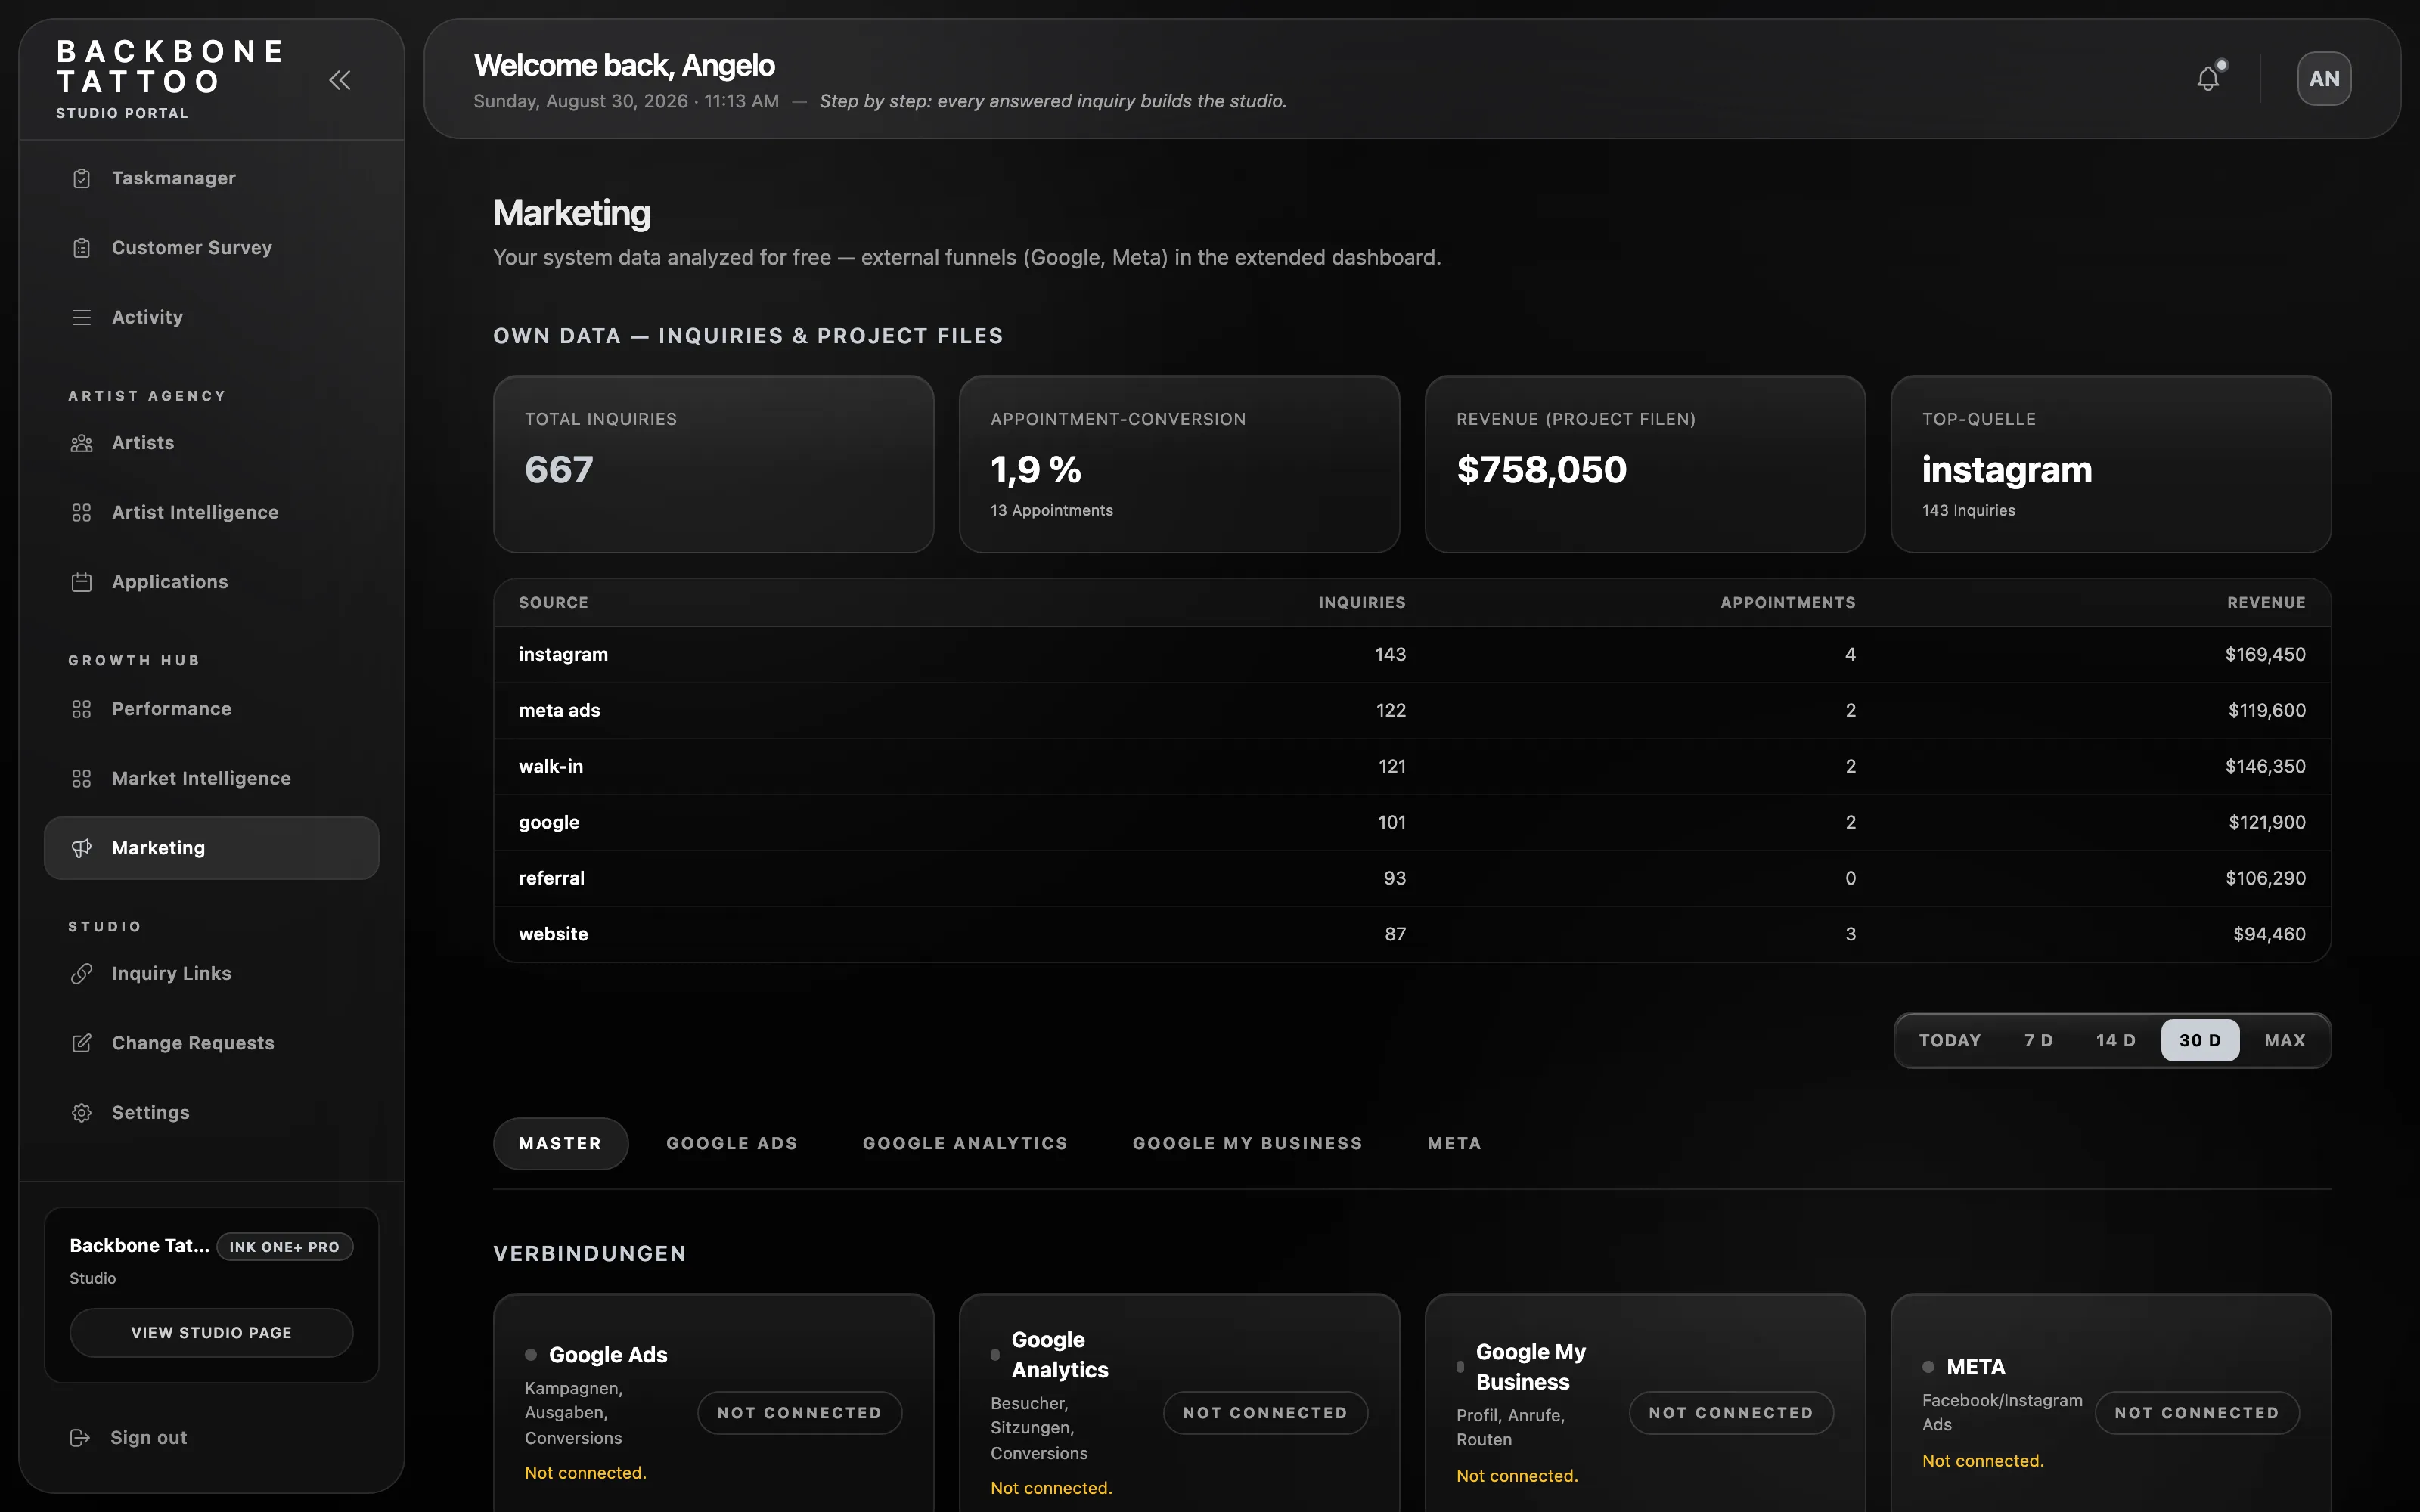Click the Marketing megaphone icon
This screenshot has width=2420, height=1512.
tap(82, 848)
